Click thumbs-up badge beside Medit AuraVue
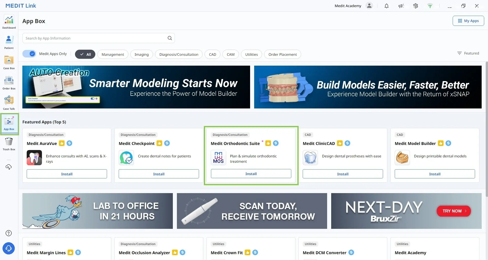 pyautogui.click(x=62, y=143)
